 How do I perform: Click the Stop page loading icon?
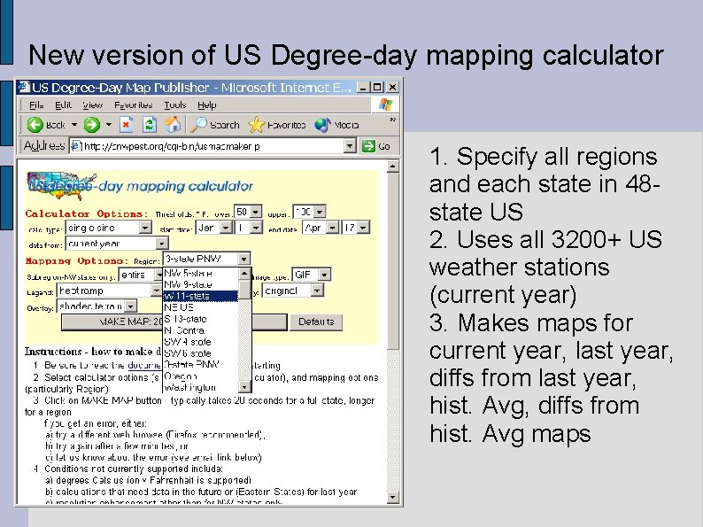[x=127, y=125]
